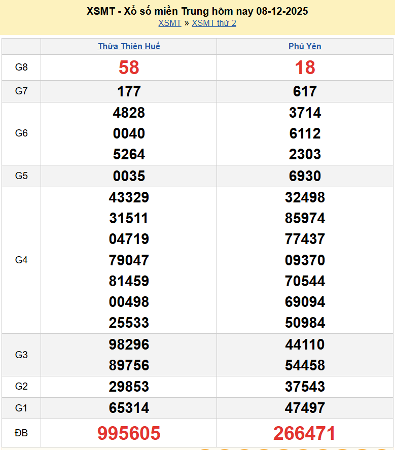The height and width of the screenshot is (450, 395).
Task: Select the G4 number 79047
Action: [129, 260]
